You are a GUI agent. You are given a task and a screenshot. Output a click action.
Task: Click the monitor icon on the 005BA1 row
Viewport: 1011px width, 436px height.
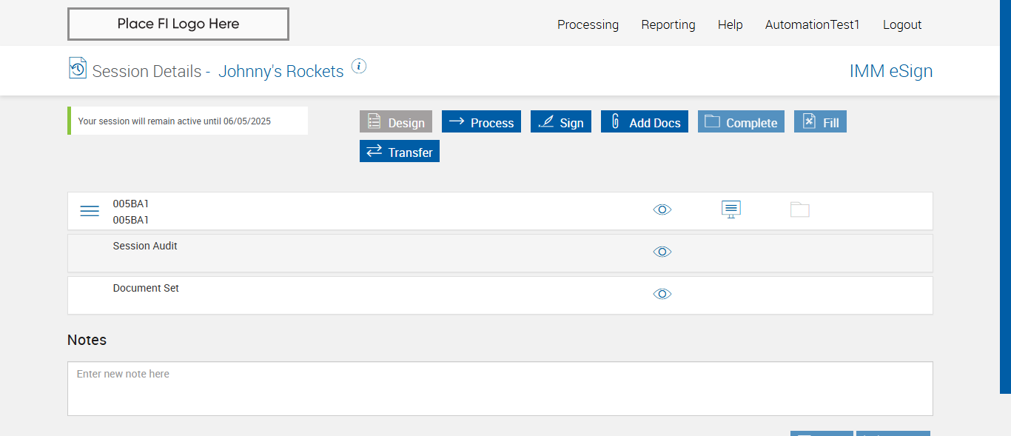point(731,209)
